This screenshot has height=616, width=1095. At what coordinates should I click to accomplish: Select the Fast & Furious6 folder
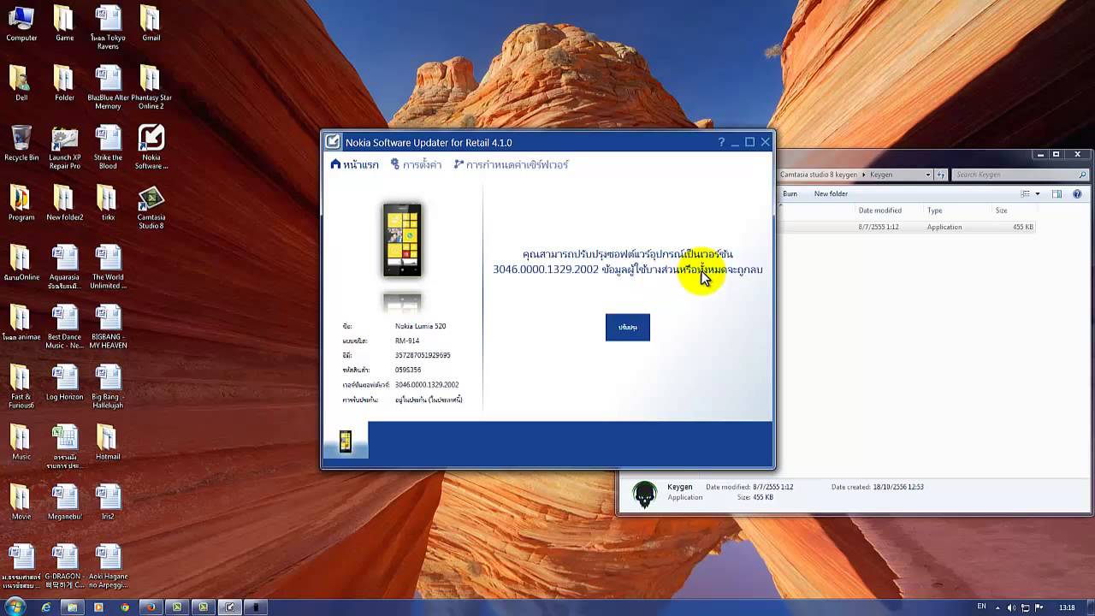point(21,387)
